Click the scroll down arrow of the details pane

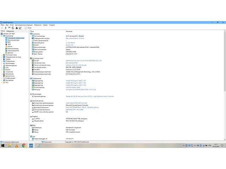[225, 139]
